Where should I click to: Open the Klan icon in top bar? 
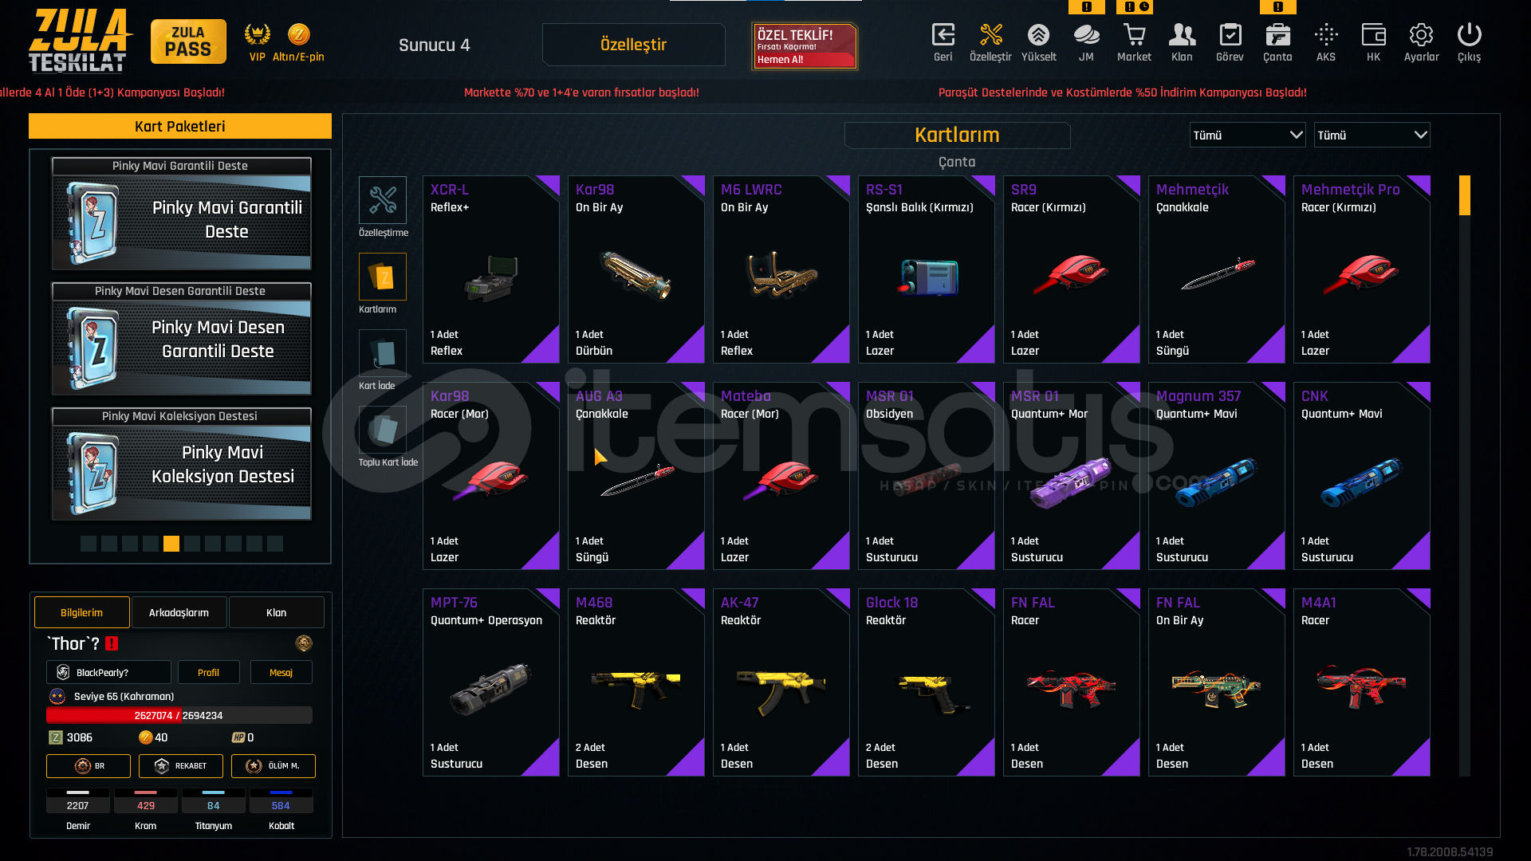click(1182, 42)
